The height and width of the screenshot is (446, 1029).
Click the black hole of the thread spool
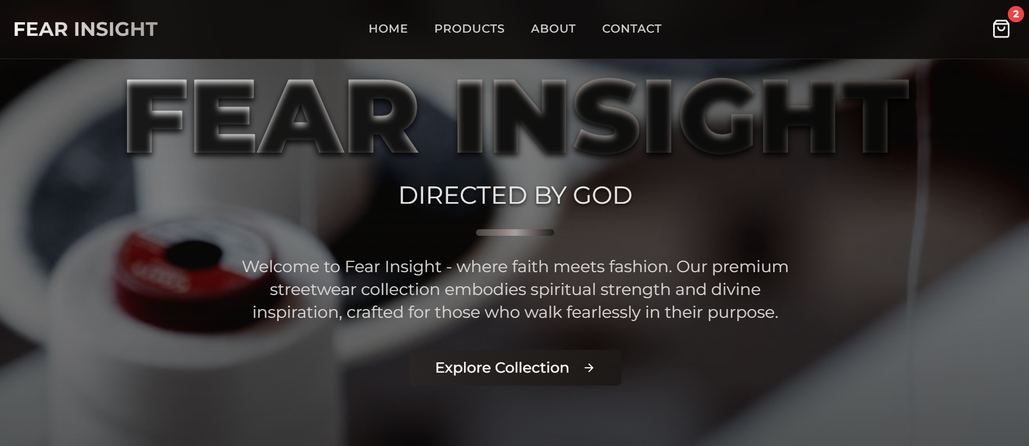point(194,253)
